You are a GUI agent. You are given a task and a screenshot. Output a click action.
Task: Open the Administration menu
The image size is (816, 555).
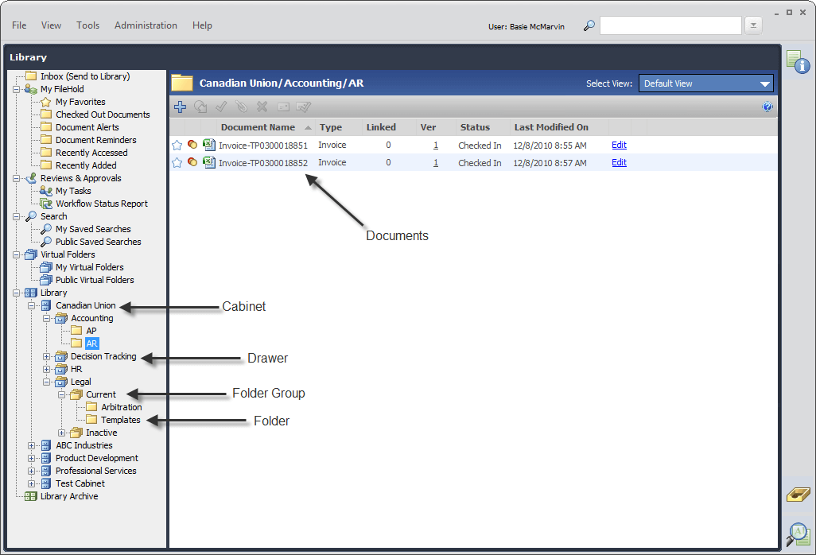point(146,25)
